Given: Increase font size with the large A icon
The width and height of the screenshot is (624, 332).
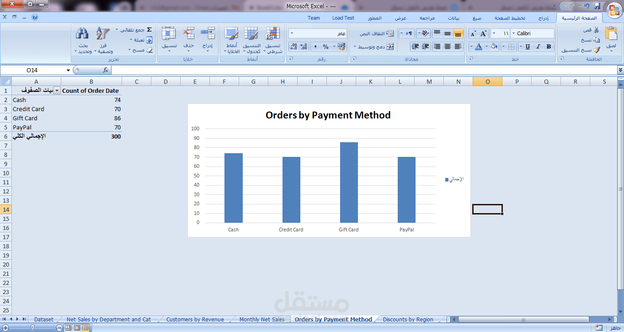Looking at the screenshot, I should (x=484, y=33).
